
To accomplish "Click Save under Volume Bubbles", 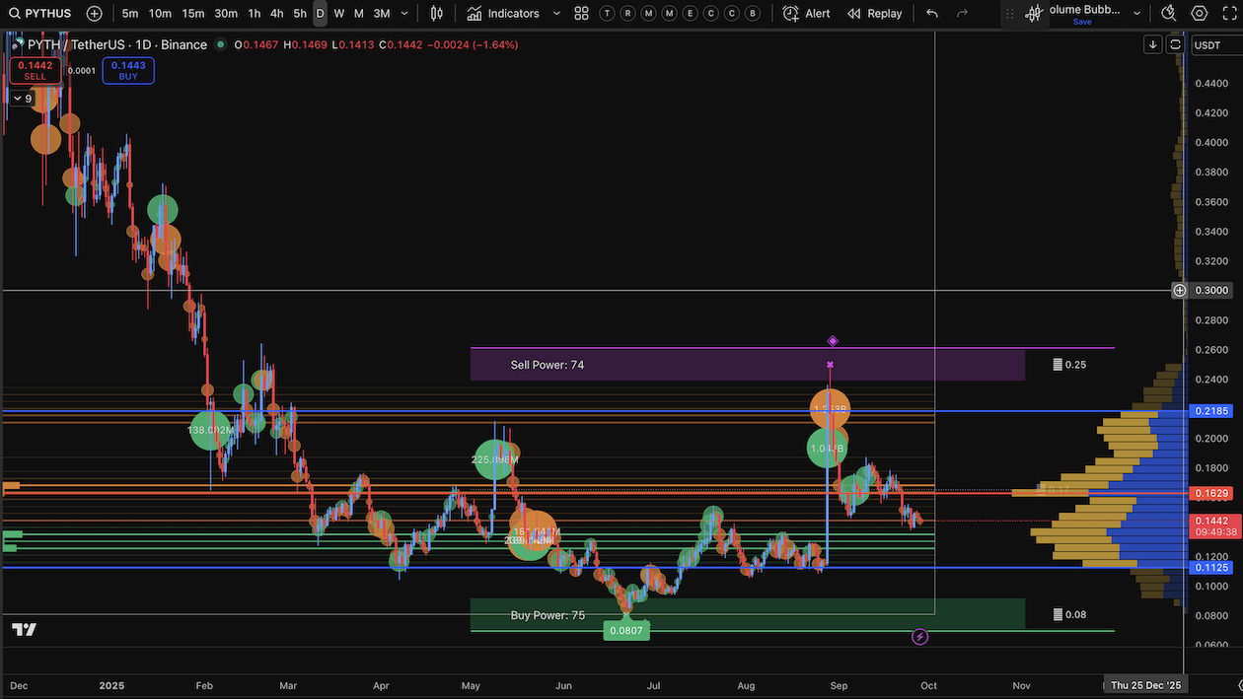I will pyautogui.click(x=1081, y=21).
